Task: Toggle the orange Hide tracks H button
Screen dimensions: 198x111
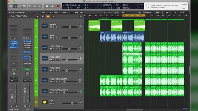Action: pyautogui.click(x=48, y=16)
